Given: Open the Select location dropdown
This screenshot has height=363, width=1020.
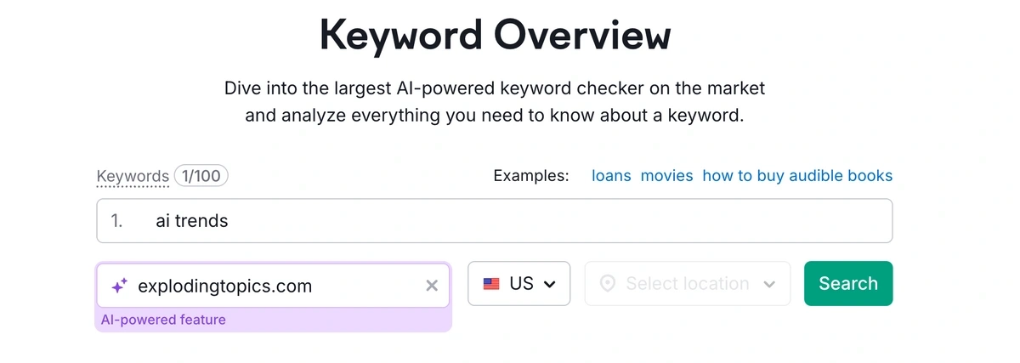Looking at the screenshot, I should tap(688, 283).
